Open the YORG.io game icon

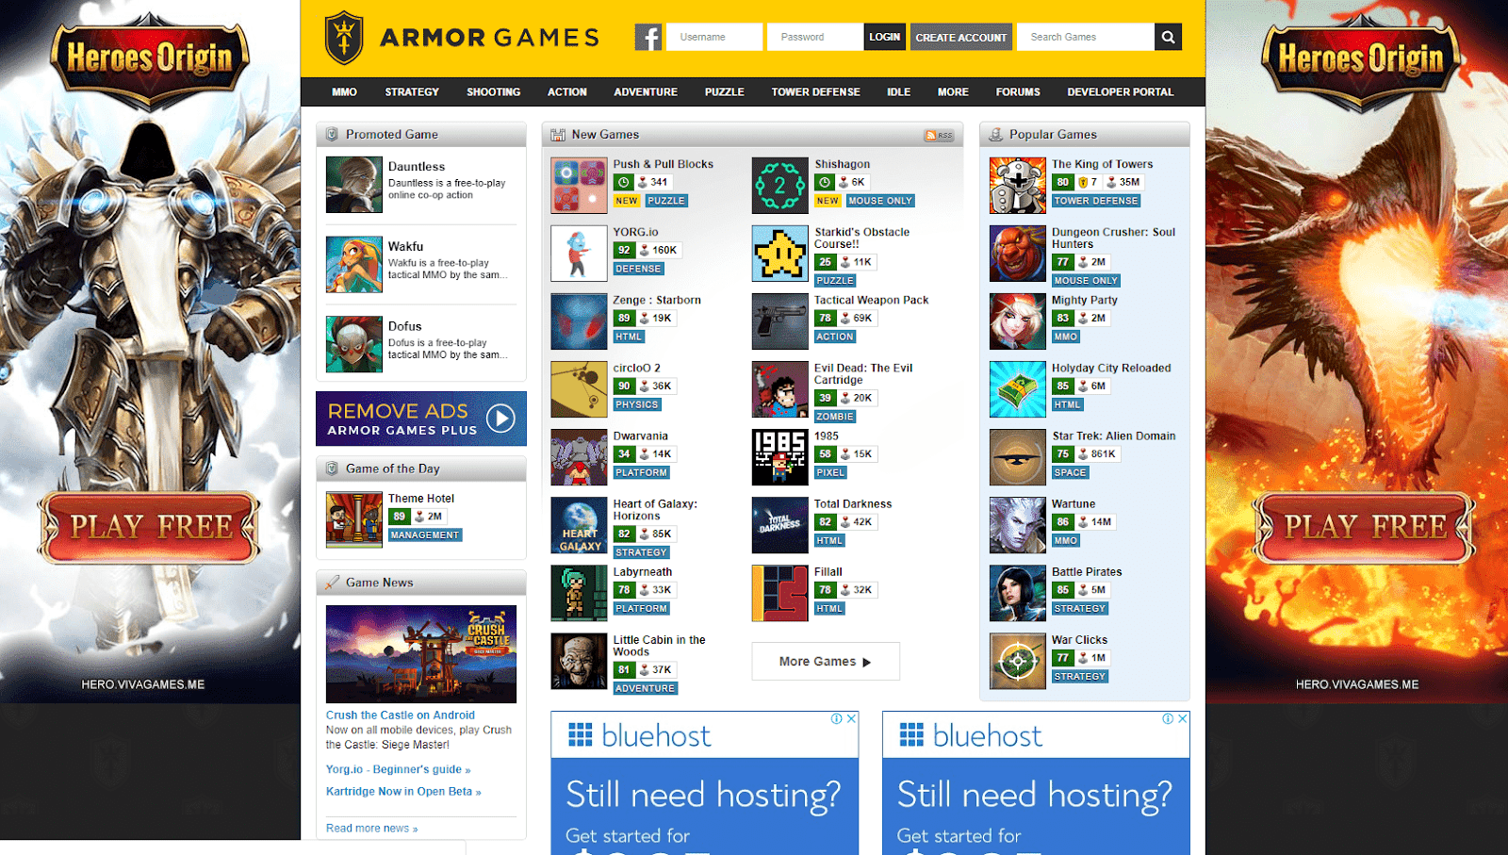pos(579,254)
